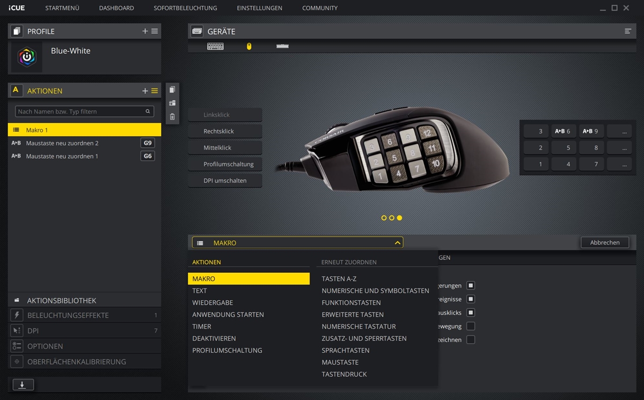Screen dimensions: 644x400
Task: Toggle the checkbox beside label ending "reignisse"
Action: point(471,299)
